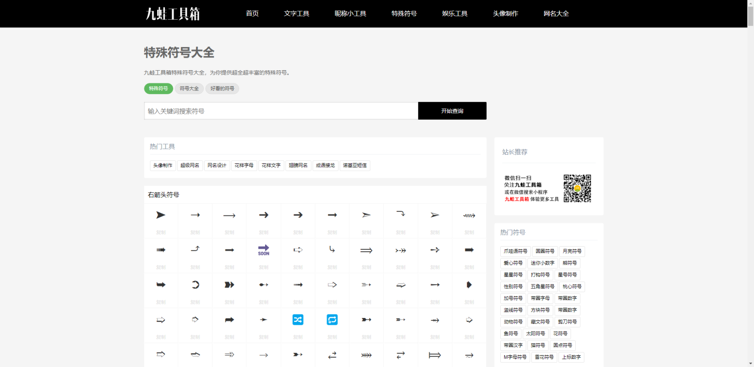Click the downward-left hook arrow symbol
The height and width of the screenshot is (367, 754).
pyautogui.click(x=332, y=250)
